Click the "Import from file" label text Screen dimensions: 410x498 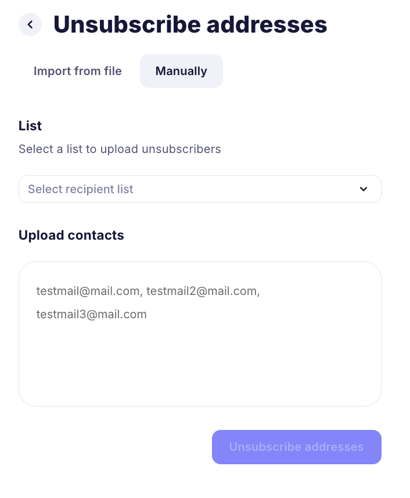(x=78, y=71)
